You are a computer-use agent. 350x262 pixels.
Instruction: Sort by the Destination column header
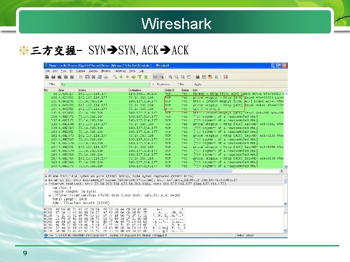(x=135, y=90)
